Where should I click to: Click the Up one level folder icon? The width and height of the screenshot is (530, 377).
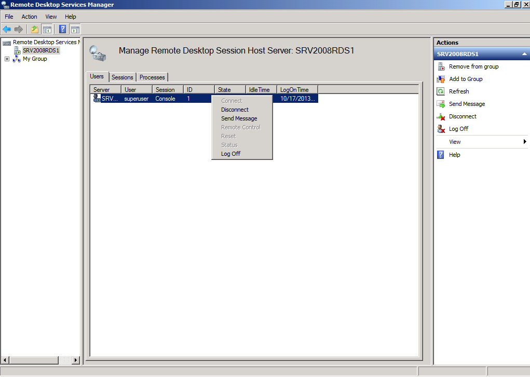pyautogui.click(x=34, y=30)
